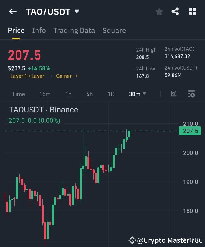
Task: Switch to the Trading Data tab
Action: tap(74, 30)
